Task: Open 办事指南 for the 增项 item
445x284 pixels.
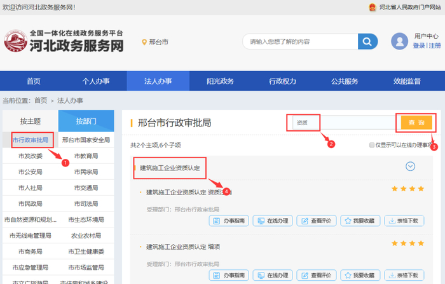Action: click(229, 275)
